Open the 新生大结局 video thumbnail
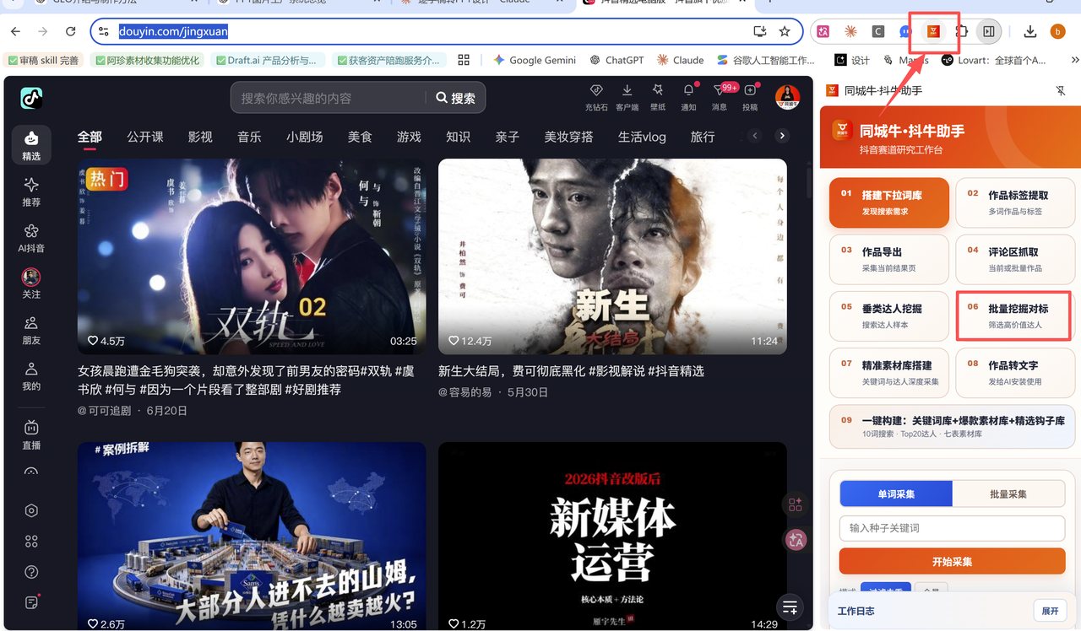This screenshot has width=1081, height=631. tap(612, 256)
